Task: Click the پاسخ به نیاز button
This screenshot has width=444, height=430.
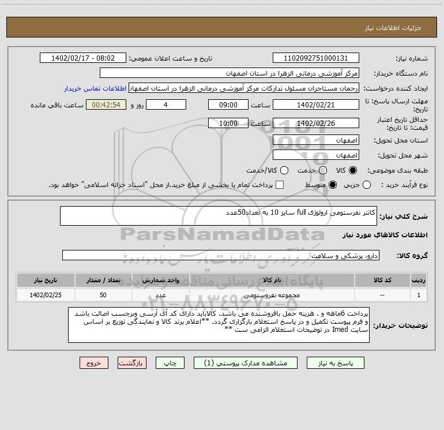Action: coord(335,363)
